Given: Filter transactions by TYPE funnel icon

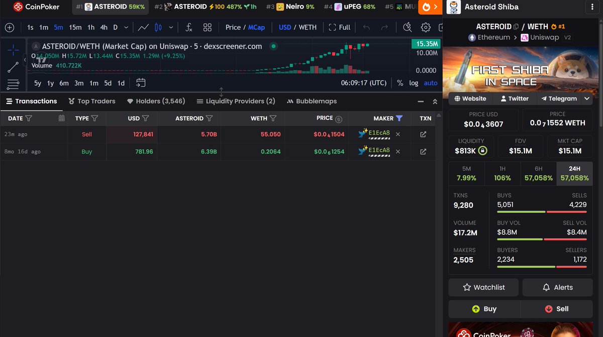Looking at the screenshot, I should pyautogui.click(x=95, y=119).
